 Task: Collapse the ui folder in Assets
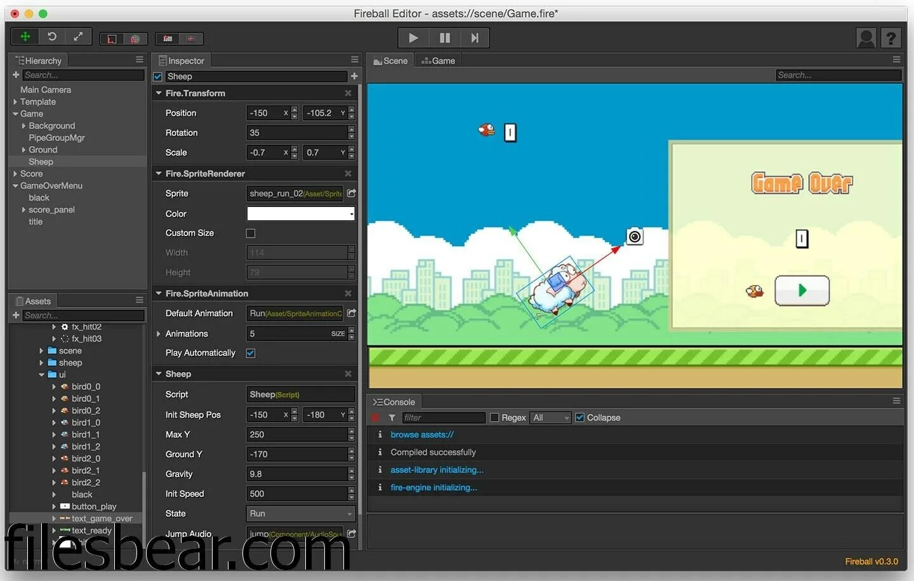[x=41, y=375]
